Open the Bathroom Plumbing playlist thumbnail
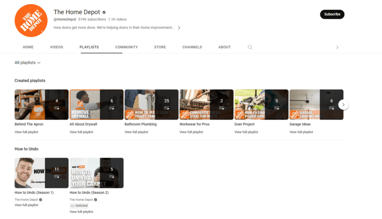 click(x=151, y=104)
